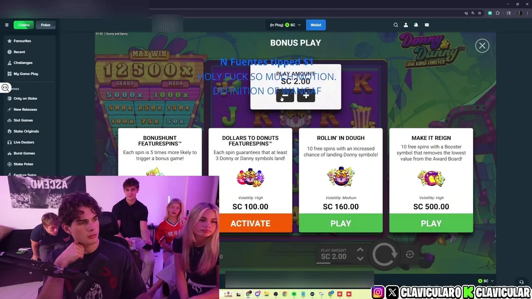Decrease play amount with minus button

click(x=285, y=96)
